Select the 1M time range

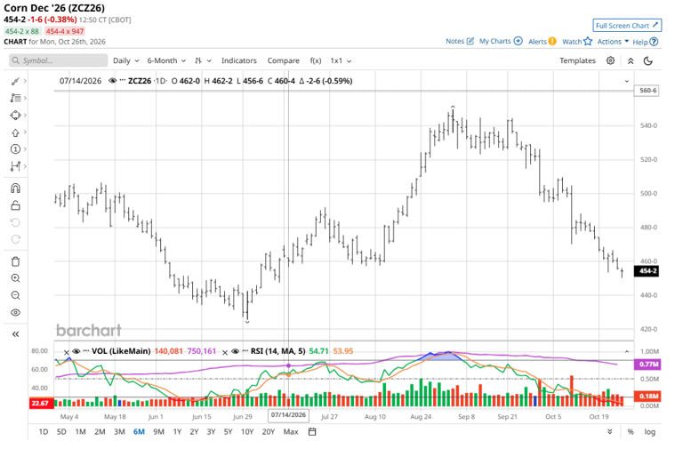(x=80, y=431)
